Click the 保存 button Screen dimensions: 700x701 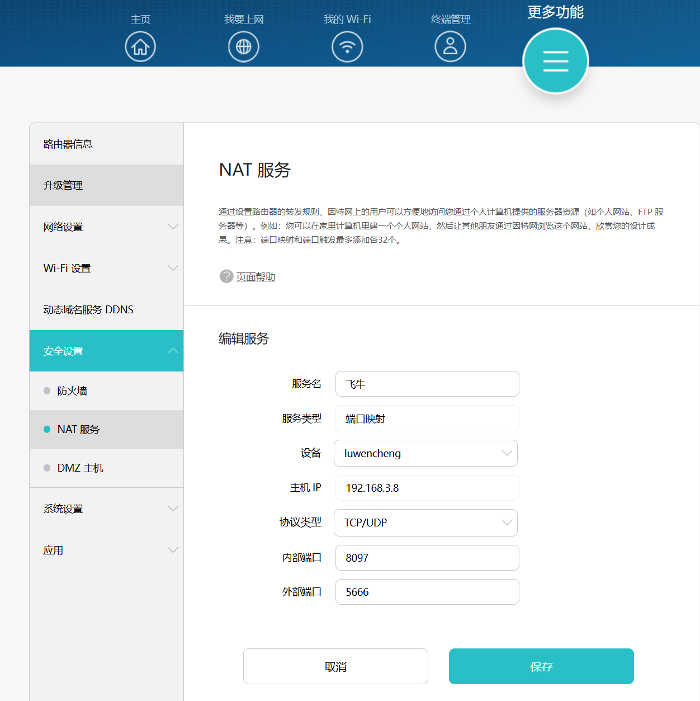coord(541,666)
